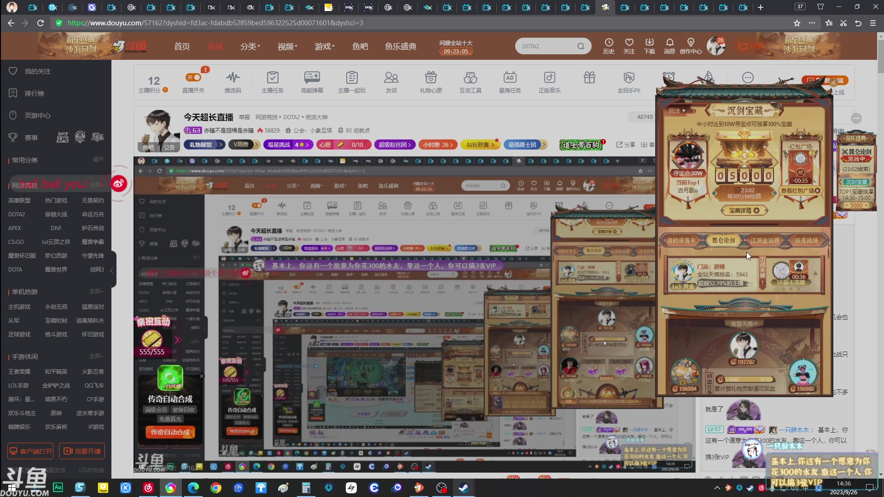Image resolution: width=884 pixels, height=497 pixels.
Task: Open the 下载 download icon
Action: 649,46
